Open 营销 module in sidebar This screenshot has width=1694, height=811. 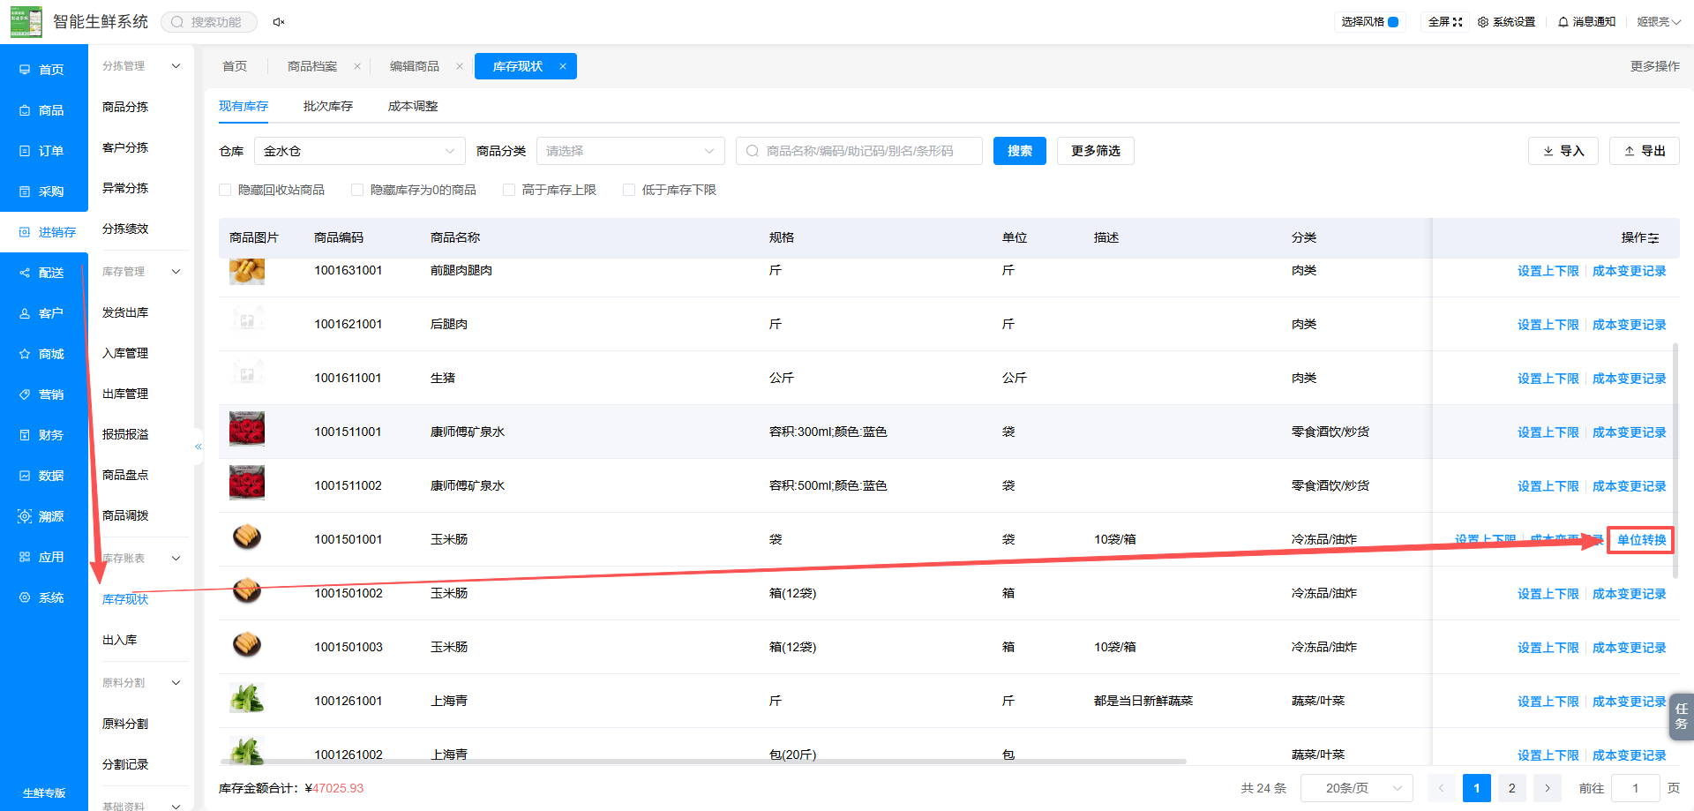43,394
